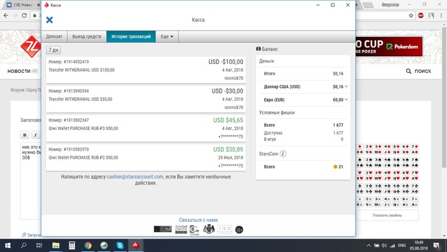Click the StarsCoin gold coin icon
Screen dimensions: 447x252
tap(335, 167)
